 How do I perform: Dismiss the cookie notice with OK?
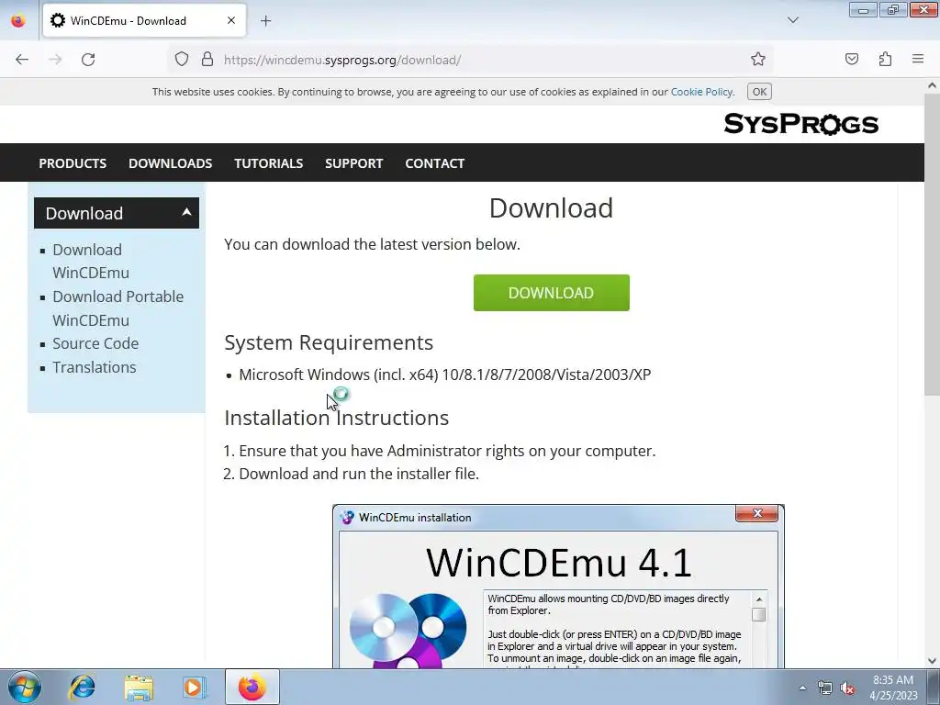pos(759,92)
